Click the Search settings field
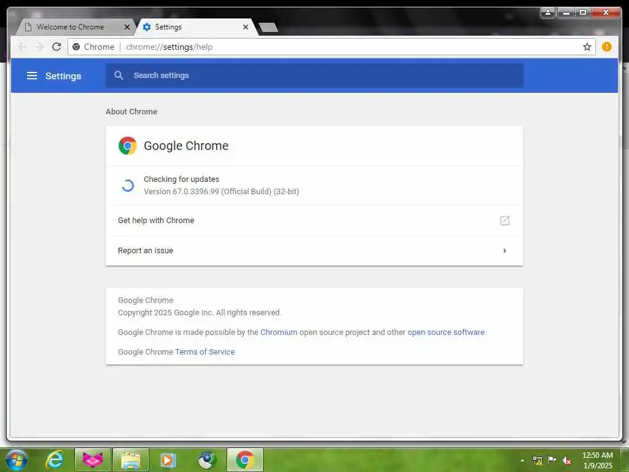 point(314,76)
